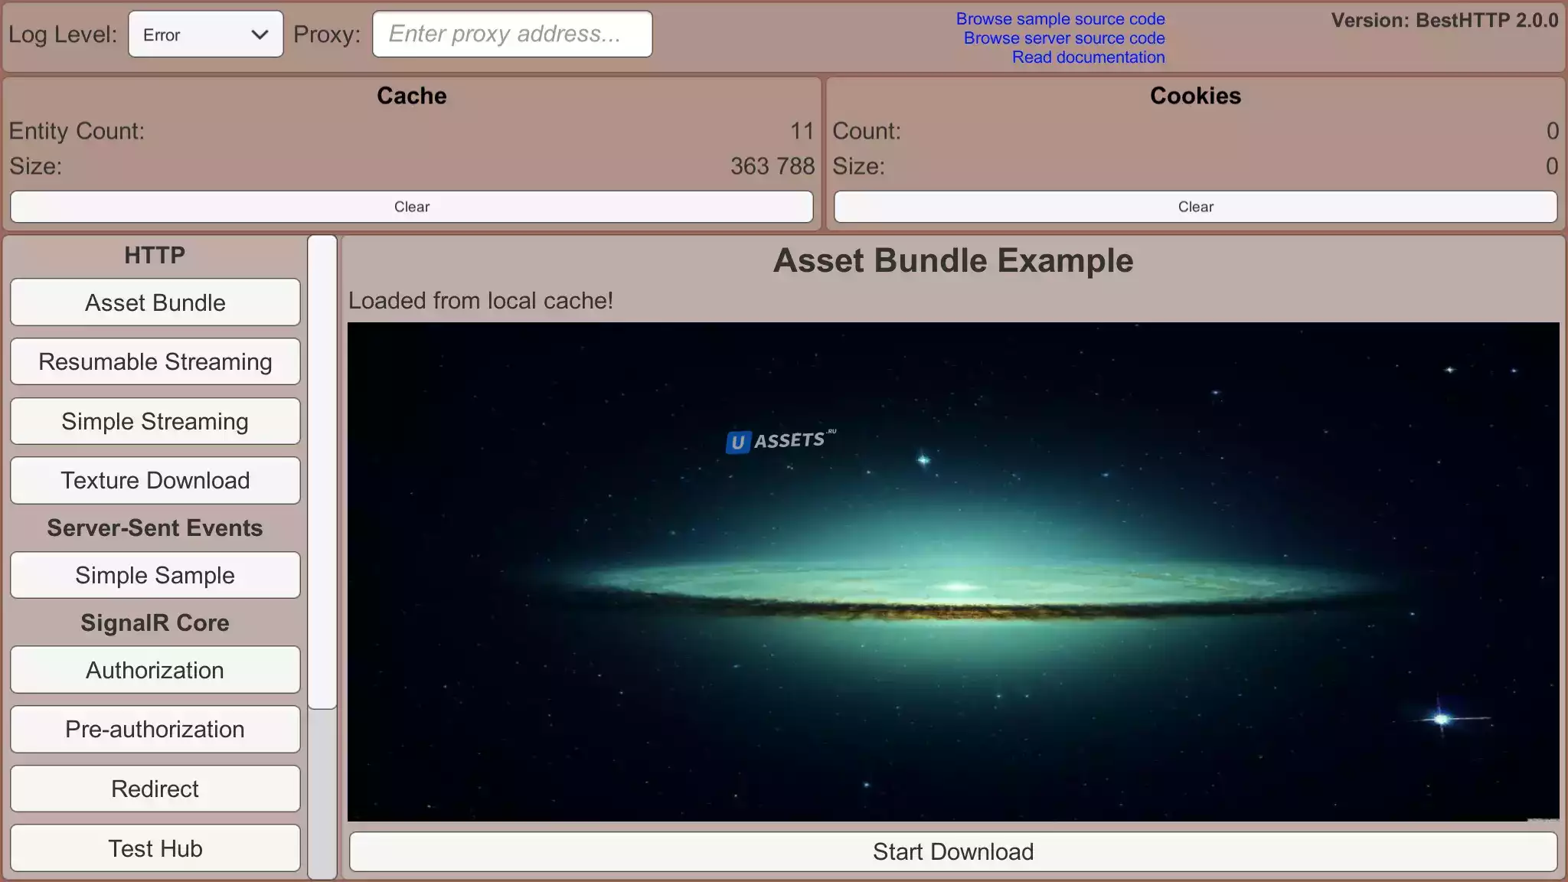Screen dimensions: 1568x882
Task: Open Browse sample source code link
Action: tap(1060, 18)
